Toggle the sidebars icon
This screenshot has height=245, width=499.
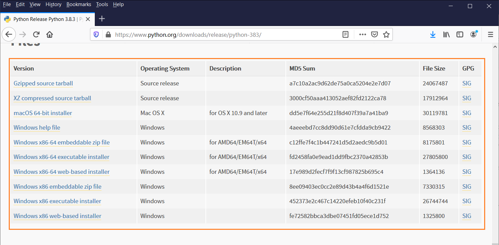point(460,34)
